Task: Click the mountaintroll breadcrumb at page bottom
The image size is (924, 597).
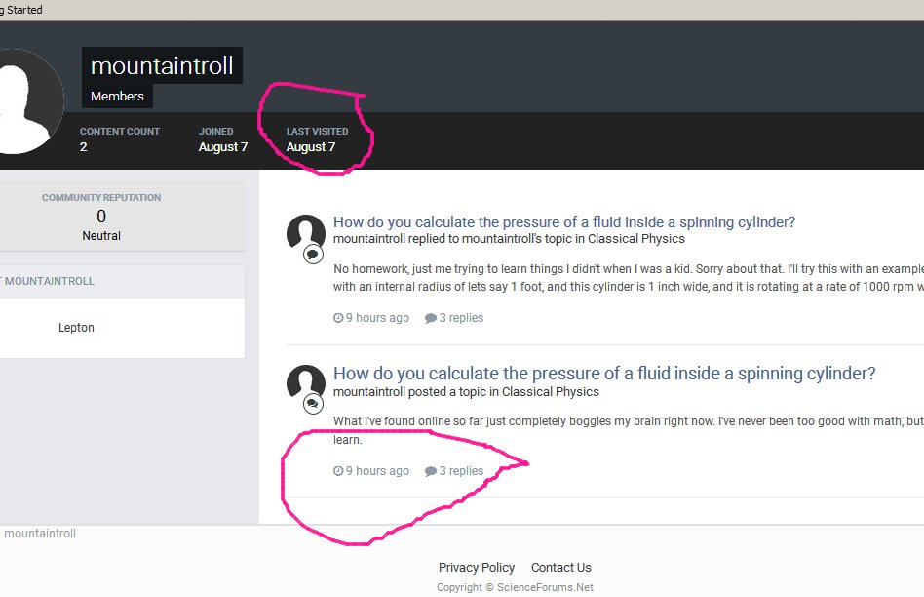Action: coord(40,534)
